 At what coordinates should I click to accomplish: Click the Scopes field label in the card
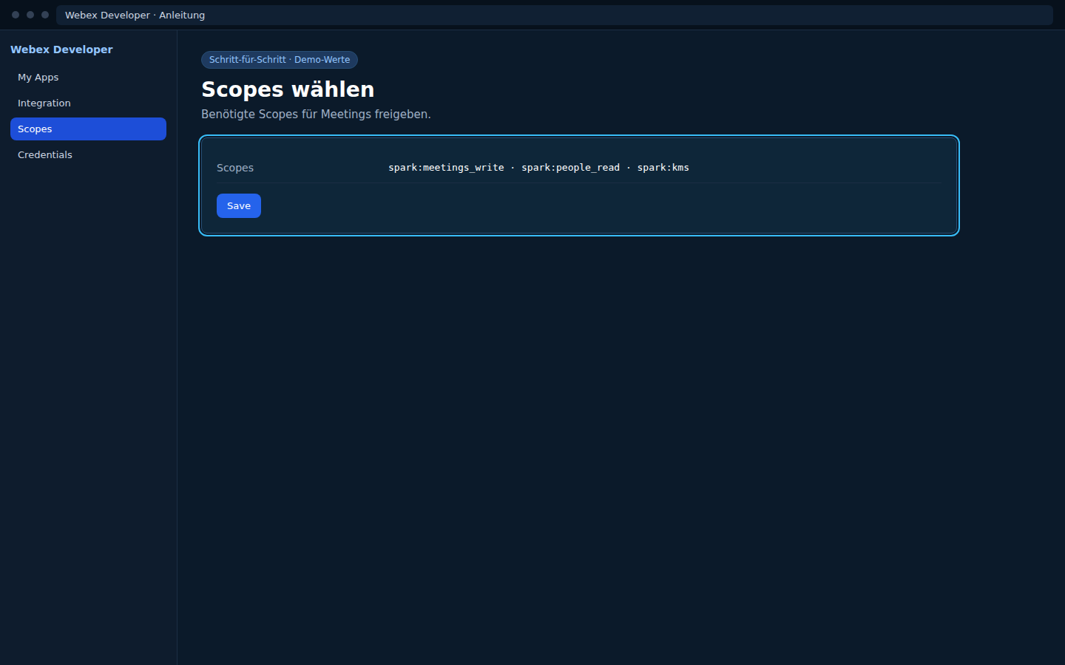pyautogui.click(x=235, y=168)
